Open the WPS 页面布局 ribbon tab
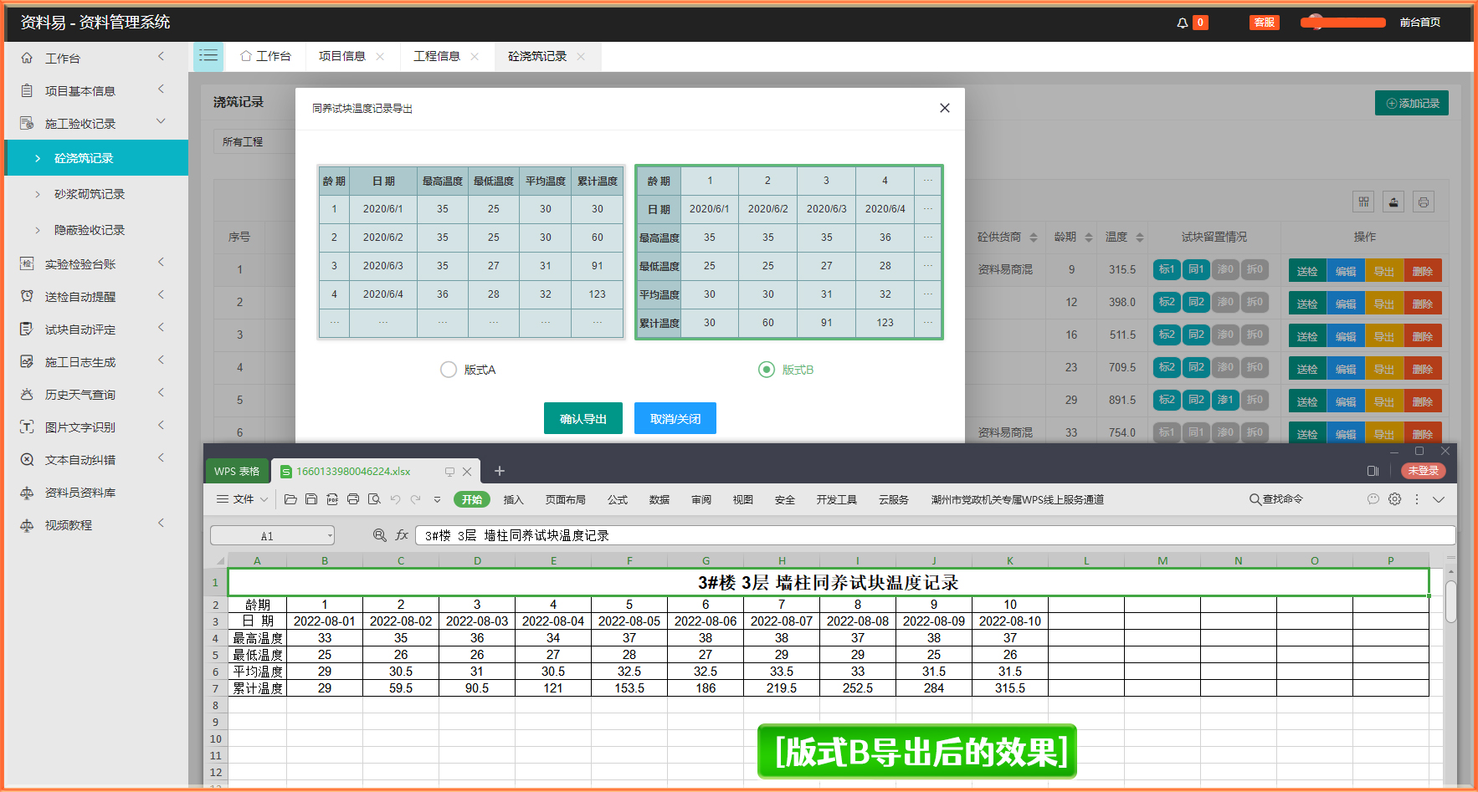The width and height of the screenshot is (1478, 792). (565, 499)
